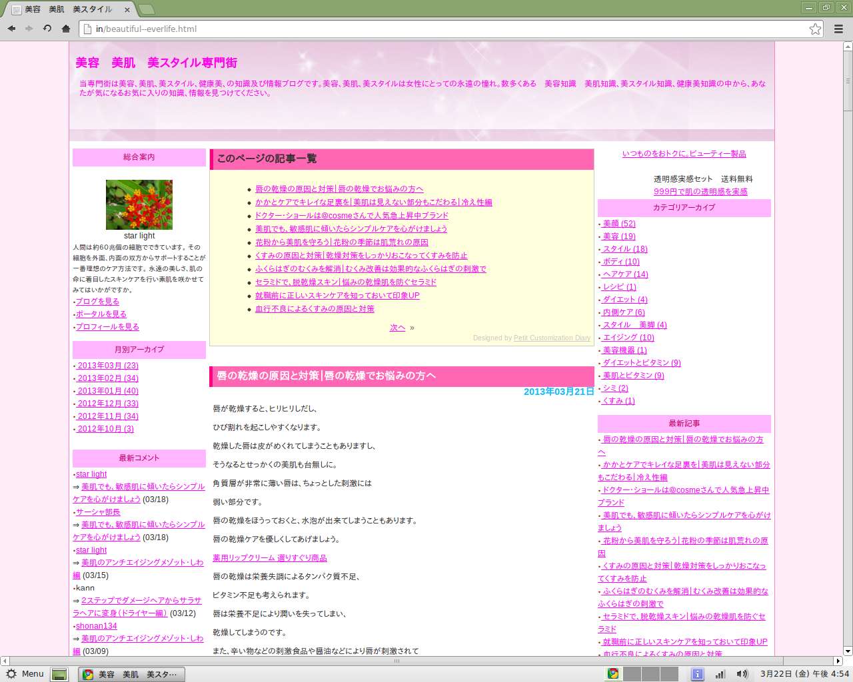Switch to 美容 美肌 taskbar window button

coord(131,674)
